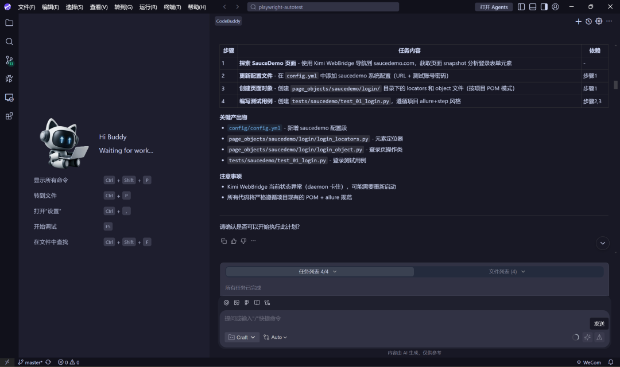Synchronize changes icon in status bar
Screen dimensions: 620x367
pyautogui.click(x=48, y=362)
